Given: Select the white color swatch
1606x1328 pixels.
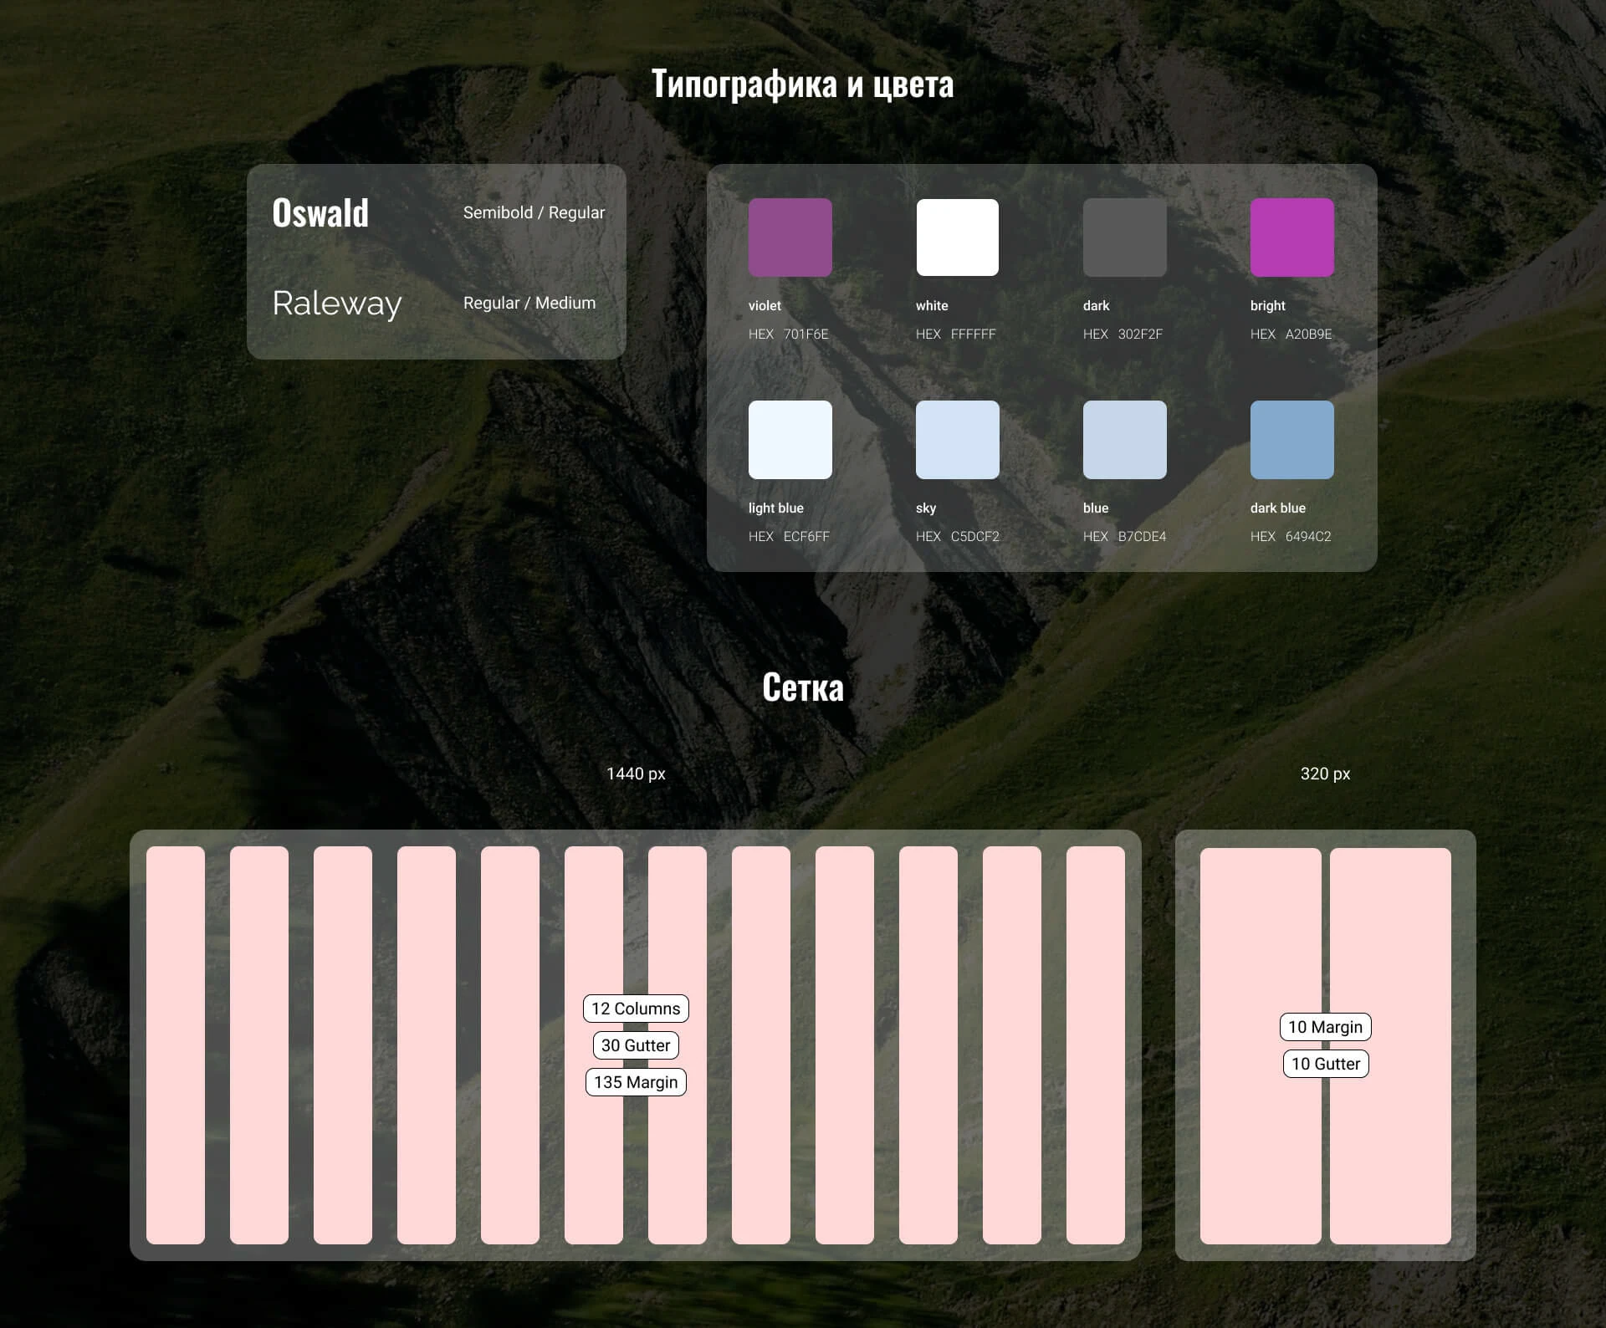Looking at the screenshot, I should (x=957, y=238).
